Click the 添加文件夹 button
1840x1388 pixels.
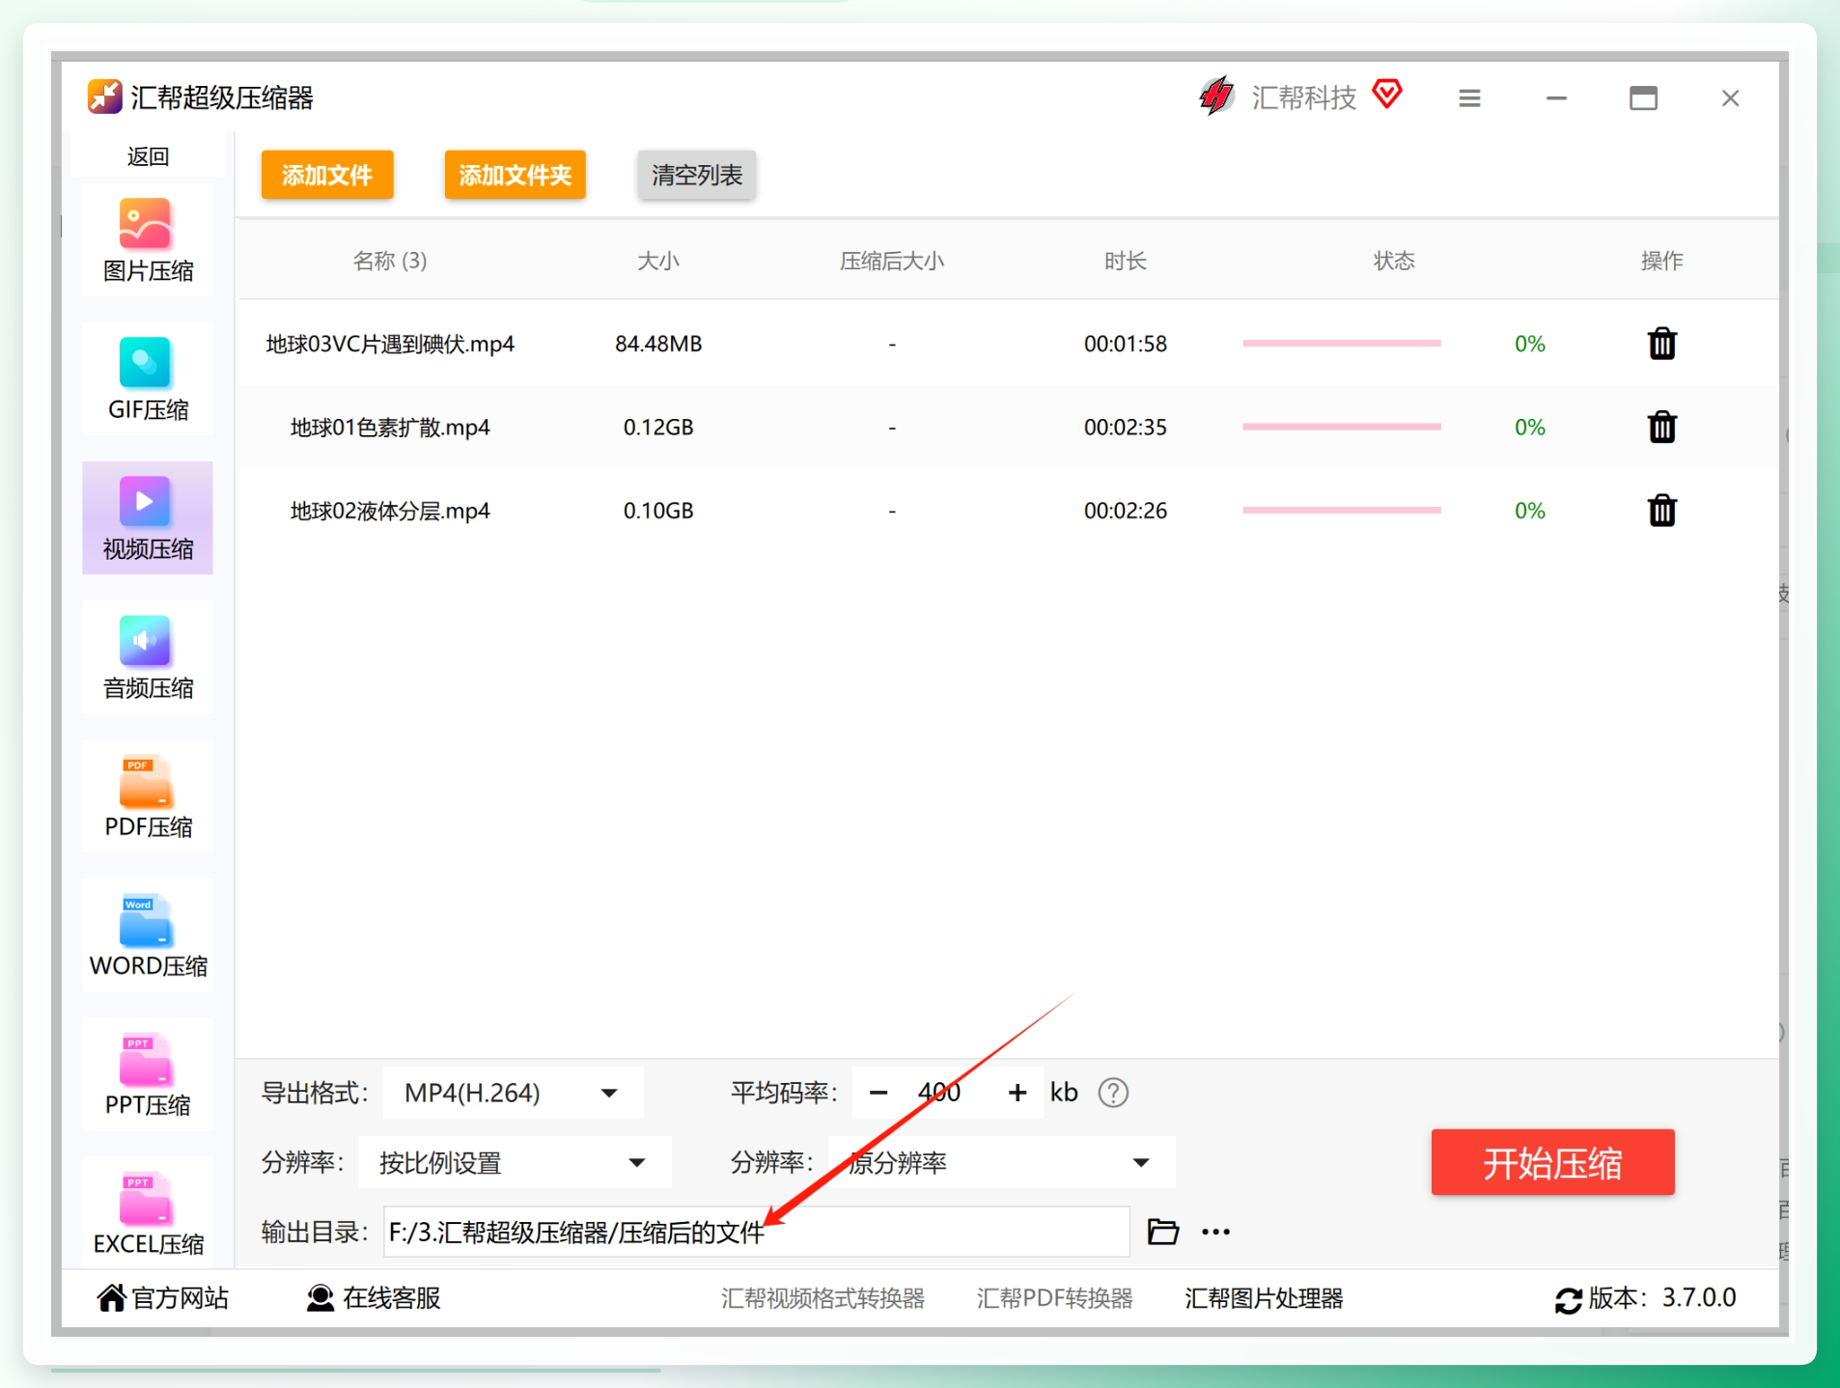point(515,175)
